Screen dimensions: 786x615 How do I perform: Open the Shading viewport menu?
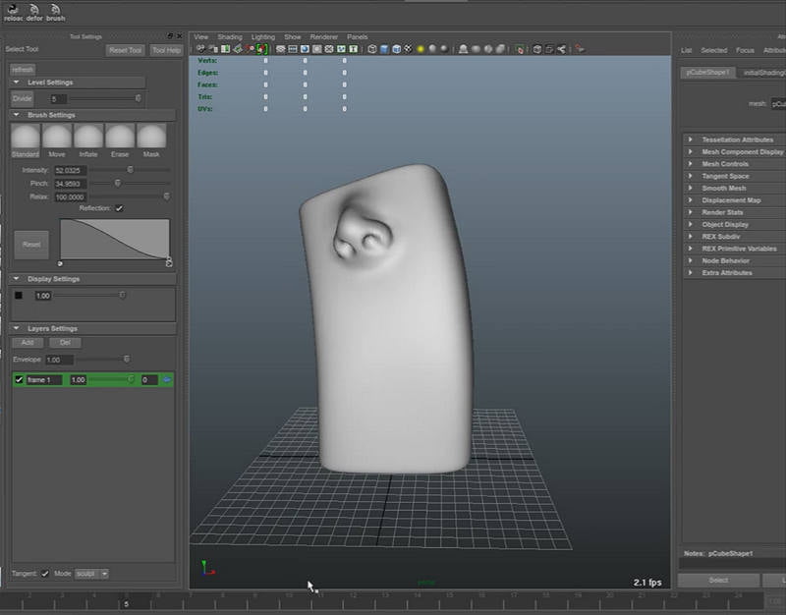click(x=229, y=37)
